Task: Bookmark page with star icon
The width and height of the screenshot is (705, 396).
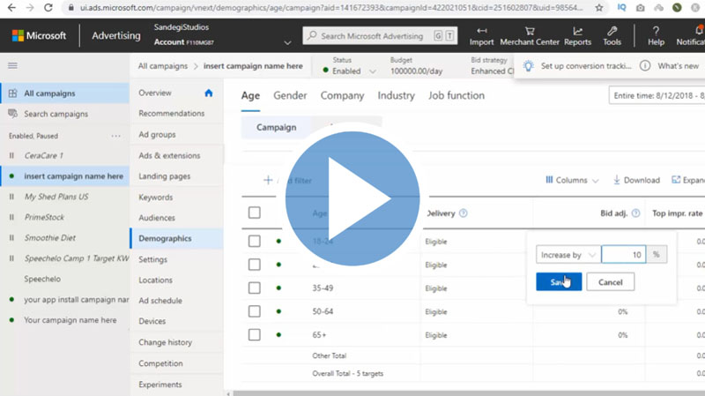Action: 599,8
